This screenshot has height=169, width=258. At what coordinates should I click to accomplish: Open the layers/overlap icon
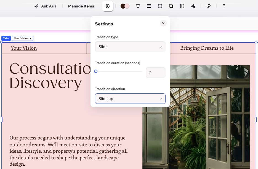tap(171, 6)
